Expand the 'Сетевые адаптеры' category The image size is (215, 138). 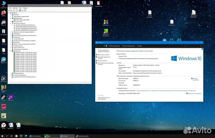[11, 73]
